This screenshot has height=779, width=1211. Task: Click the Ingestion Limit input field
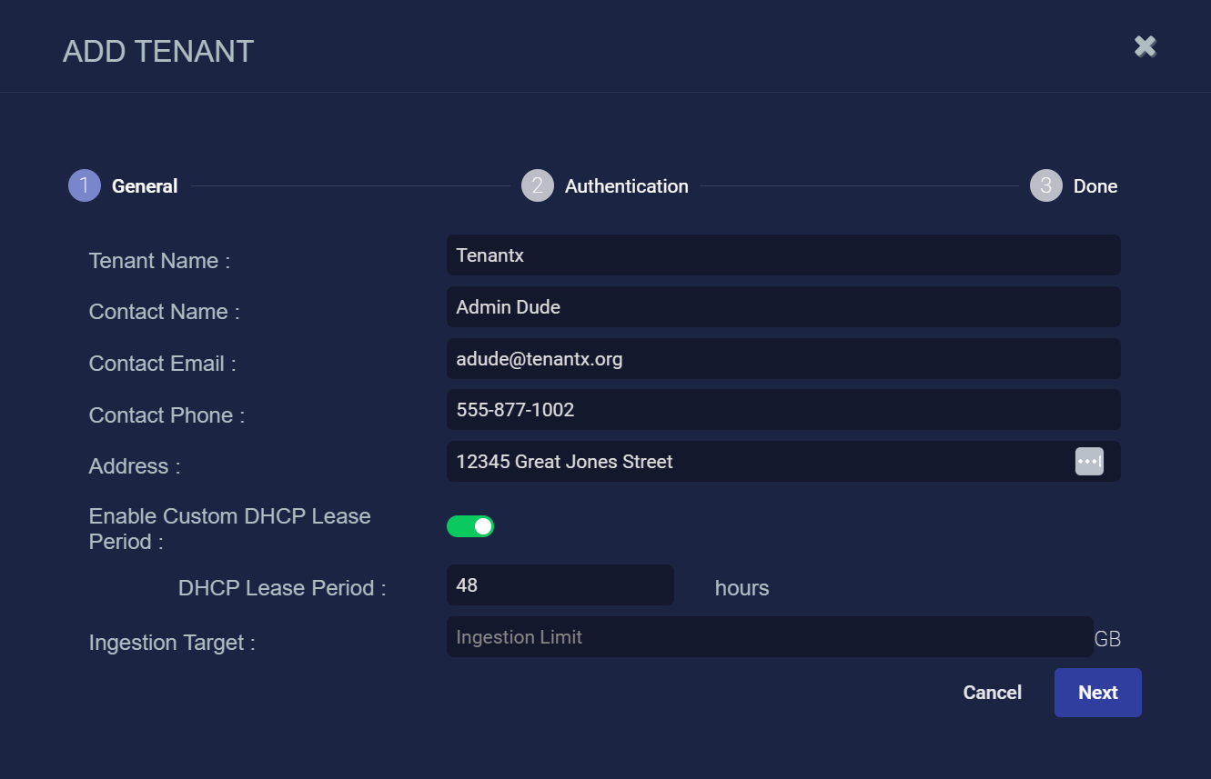[769, 637]
